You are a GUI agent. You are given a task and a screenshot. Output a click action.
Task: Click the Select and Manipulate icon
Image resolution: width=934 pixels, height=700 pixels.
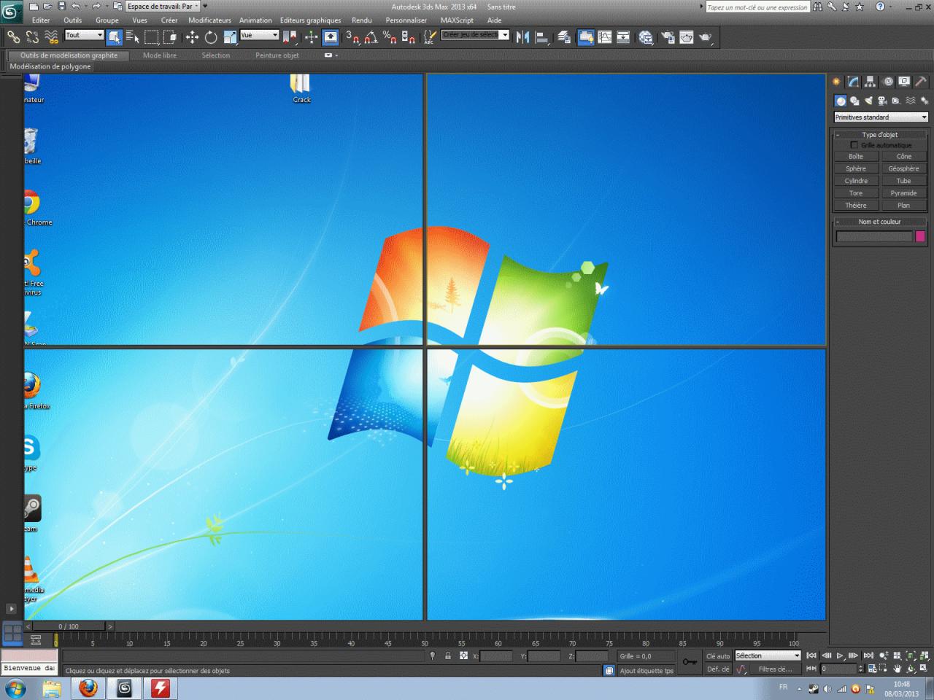click(x=312, y=37)
